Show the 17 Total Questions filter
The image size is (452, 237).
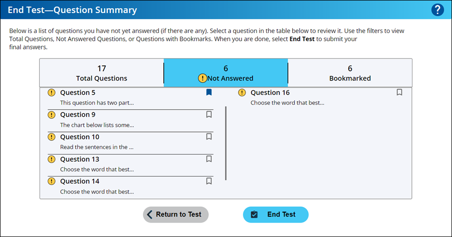click(101, 73)
